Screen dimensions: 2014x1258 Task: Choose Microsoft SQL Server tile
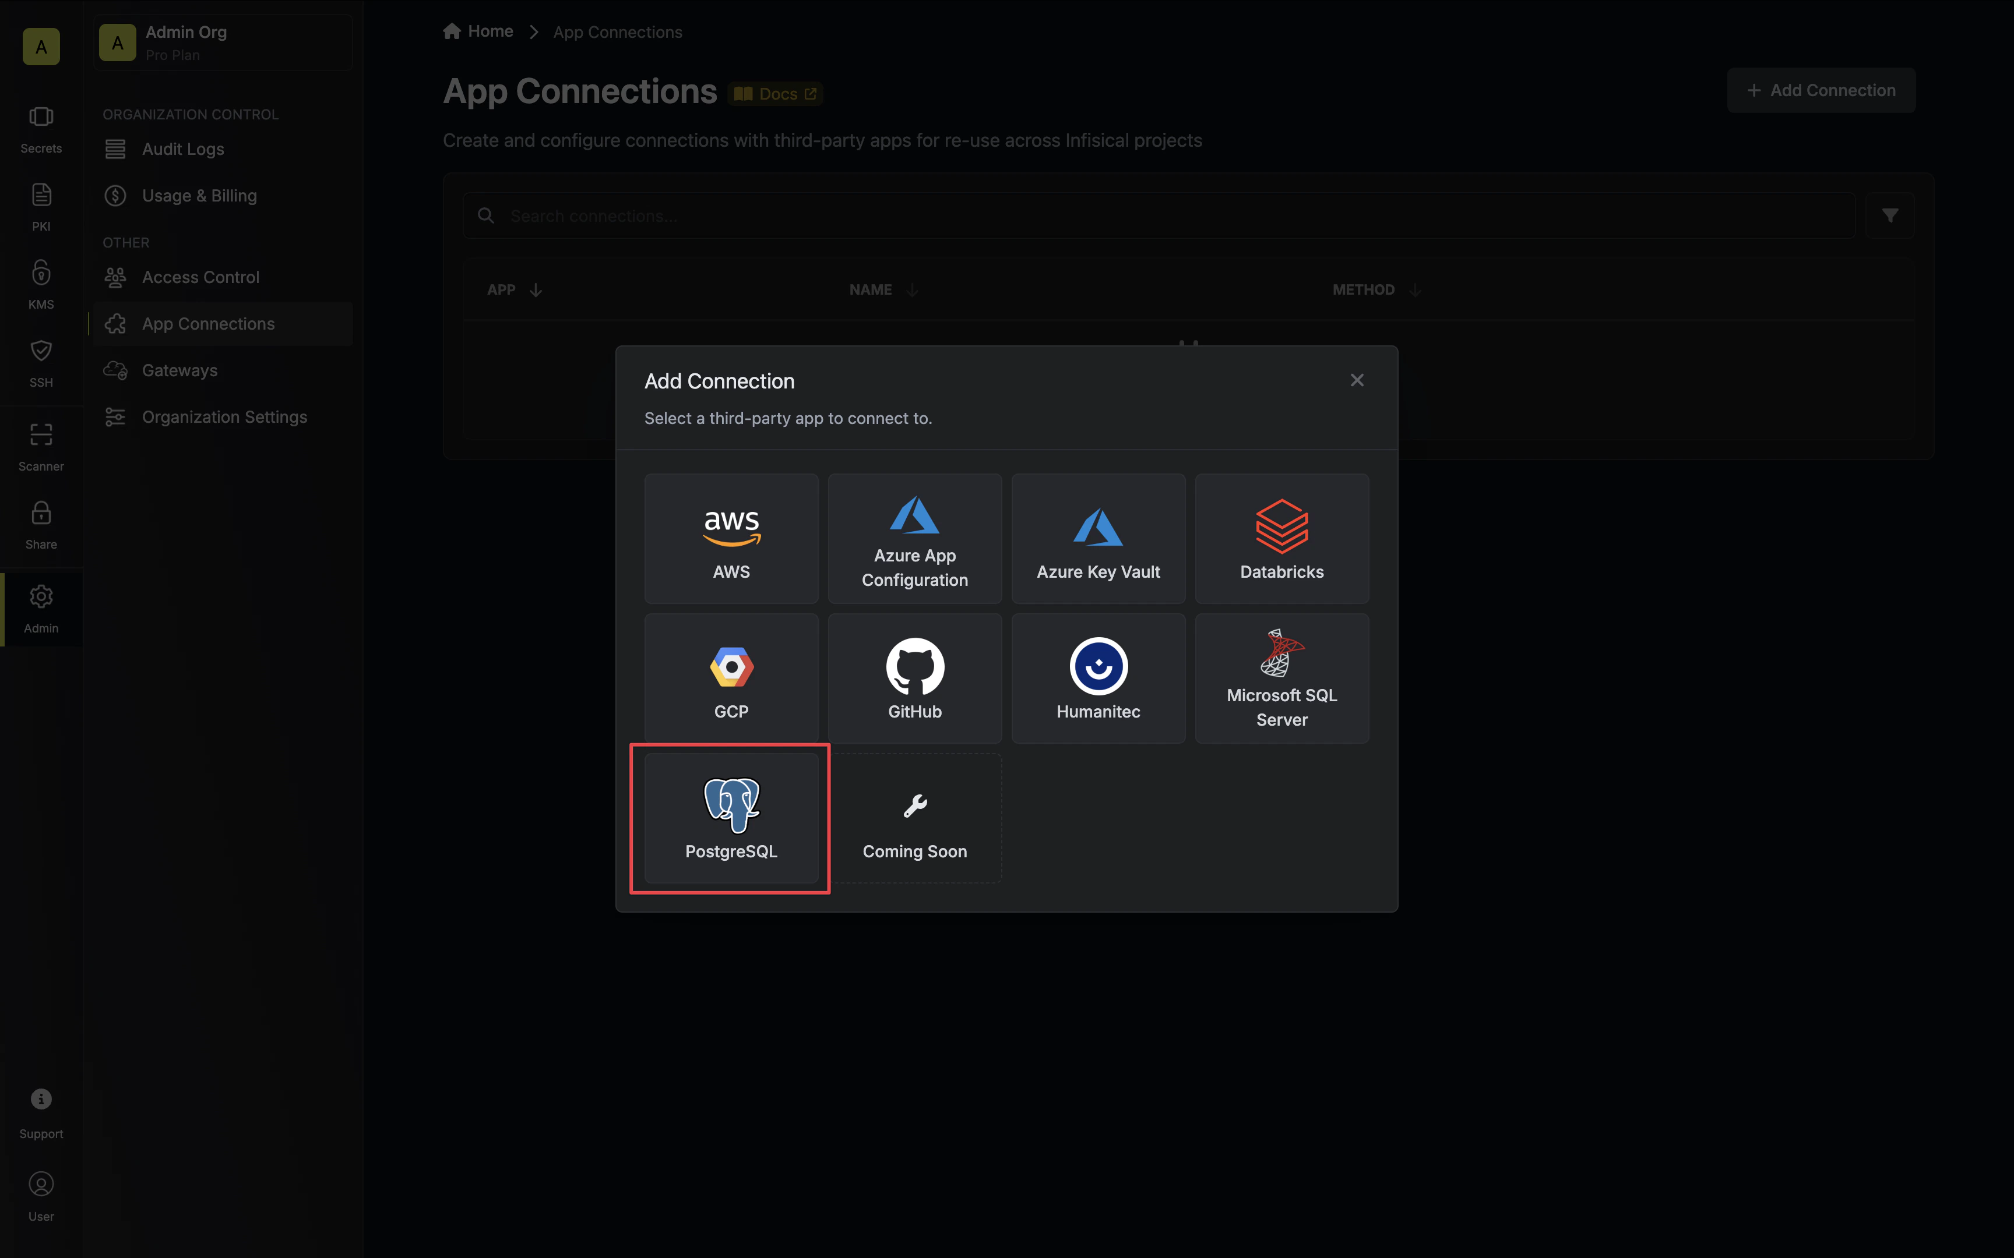coord(1281,678)
